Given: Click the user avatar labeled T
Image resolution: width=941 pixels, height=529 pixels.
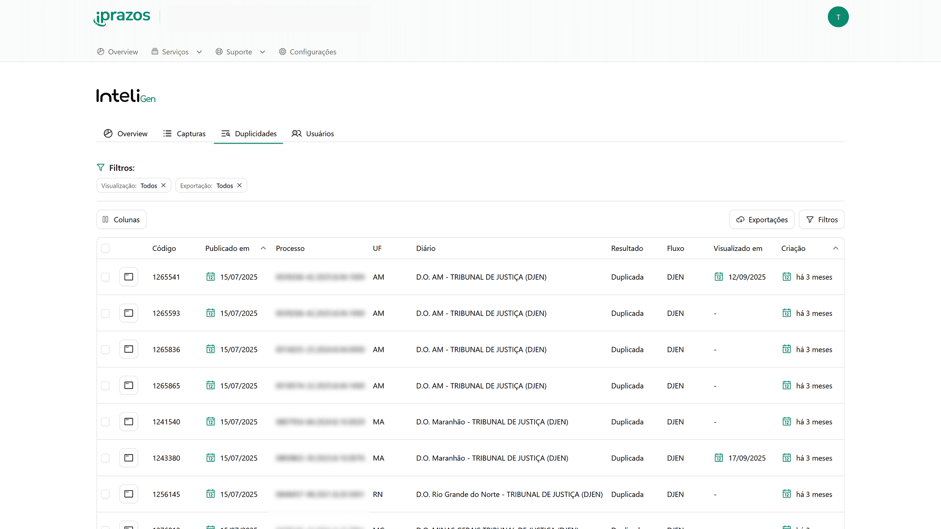Looking at the screenshot, I should click(838, 17).
